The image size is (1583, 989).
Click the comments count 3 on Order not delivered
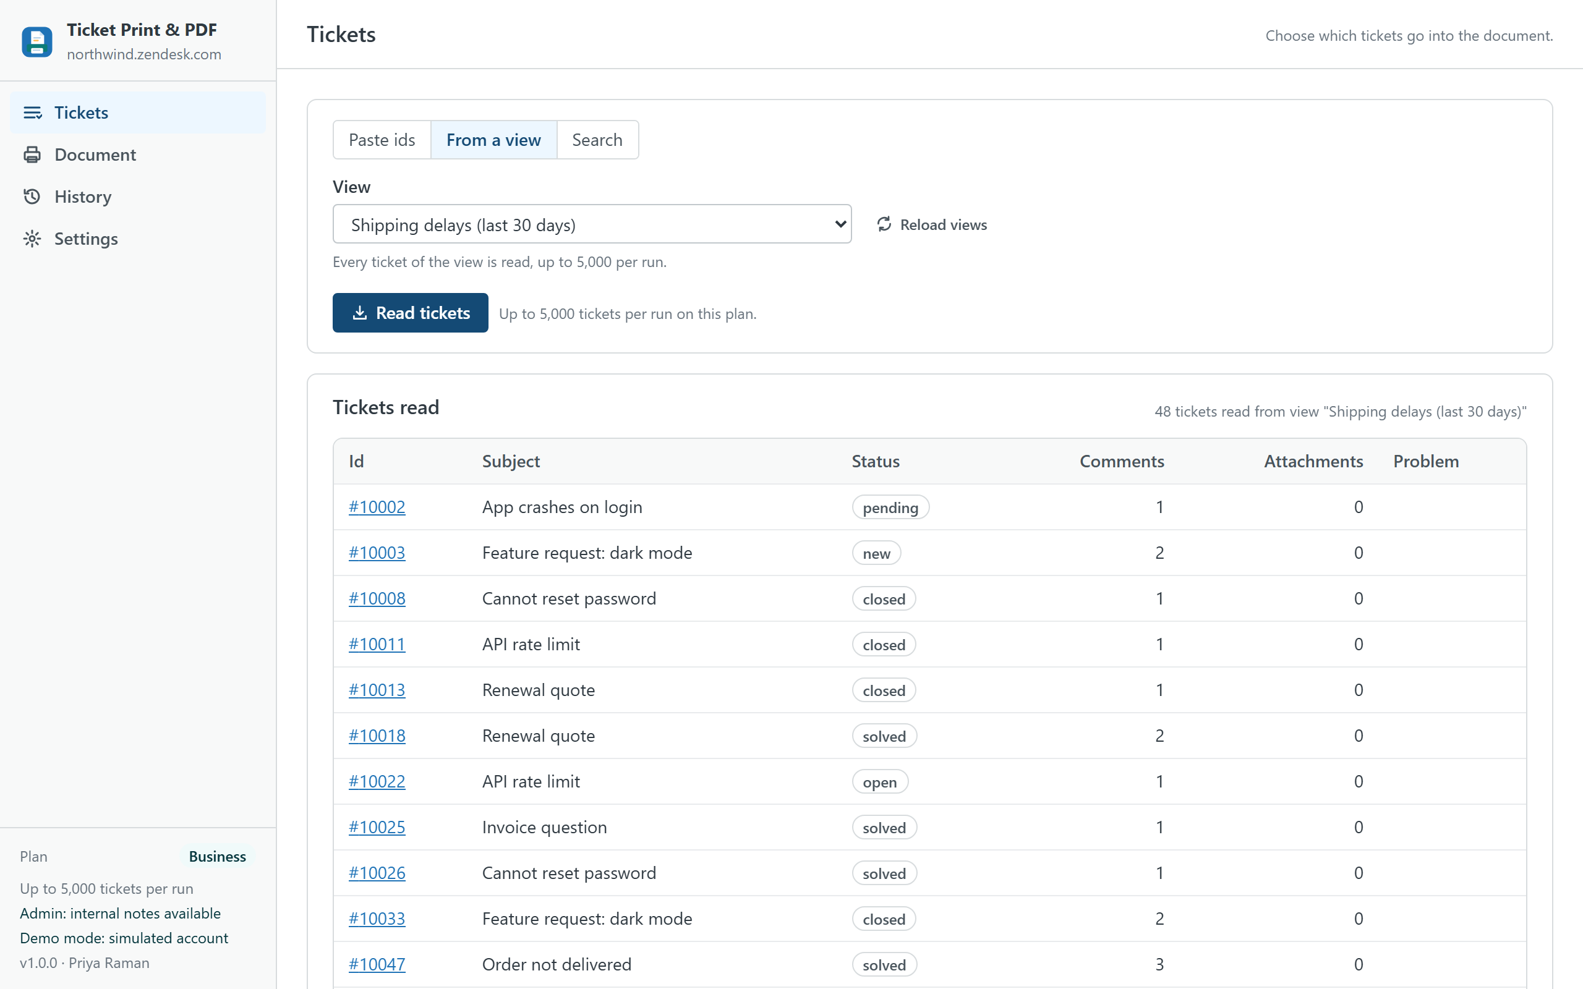tap(1159, 965)
